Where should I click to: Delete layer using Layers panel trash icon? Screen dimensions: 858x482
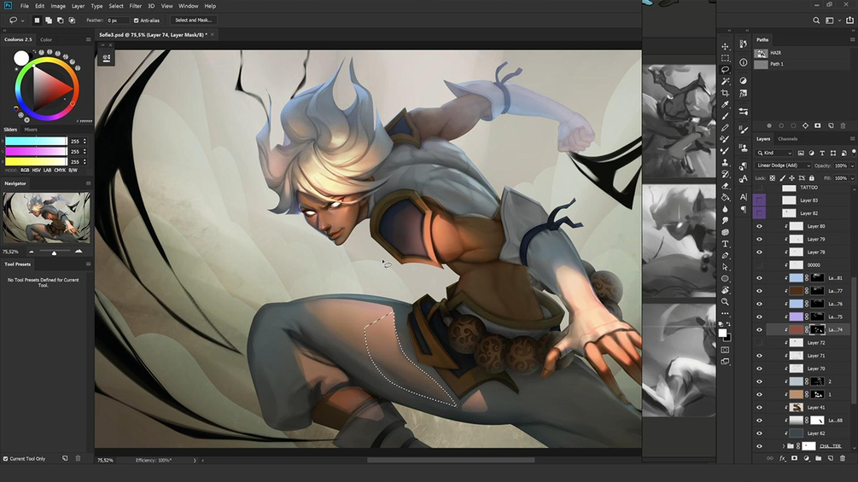click(843, 458)
